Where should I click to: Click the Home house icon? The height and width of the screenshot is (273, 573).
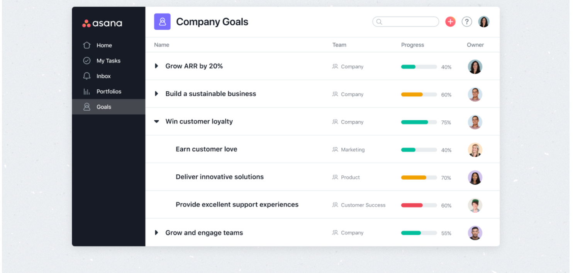click(x=87, y=45)
